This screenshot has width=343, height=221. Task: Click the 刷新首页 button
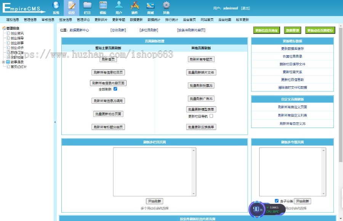pyautogui.click(x=108, y=59)
